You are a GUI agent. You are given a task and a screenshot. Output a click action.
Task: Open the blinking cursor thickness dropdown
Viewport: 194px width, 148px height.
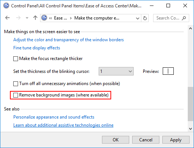point(116,71)
